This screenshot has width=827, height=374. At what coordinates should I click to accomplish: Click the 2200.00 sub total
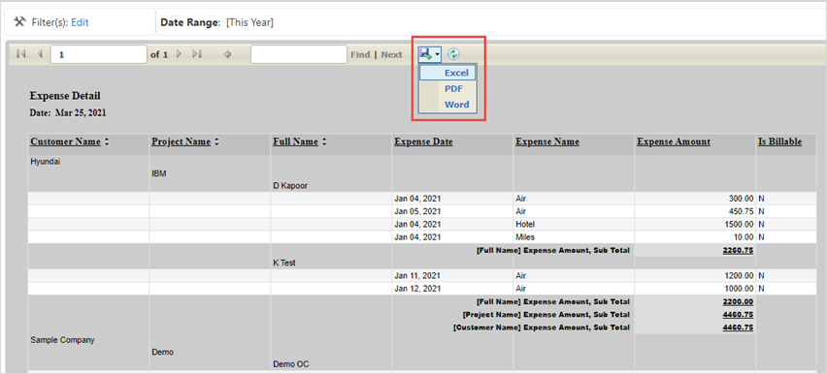tap(738, 302)
